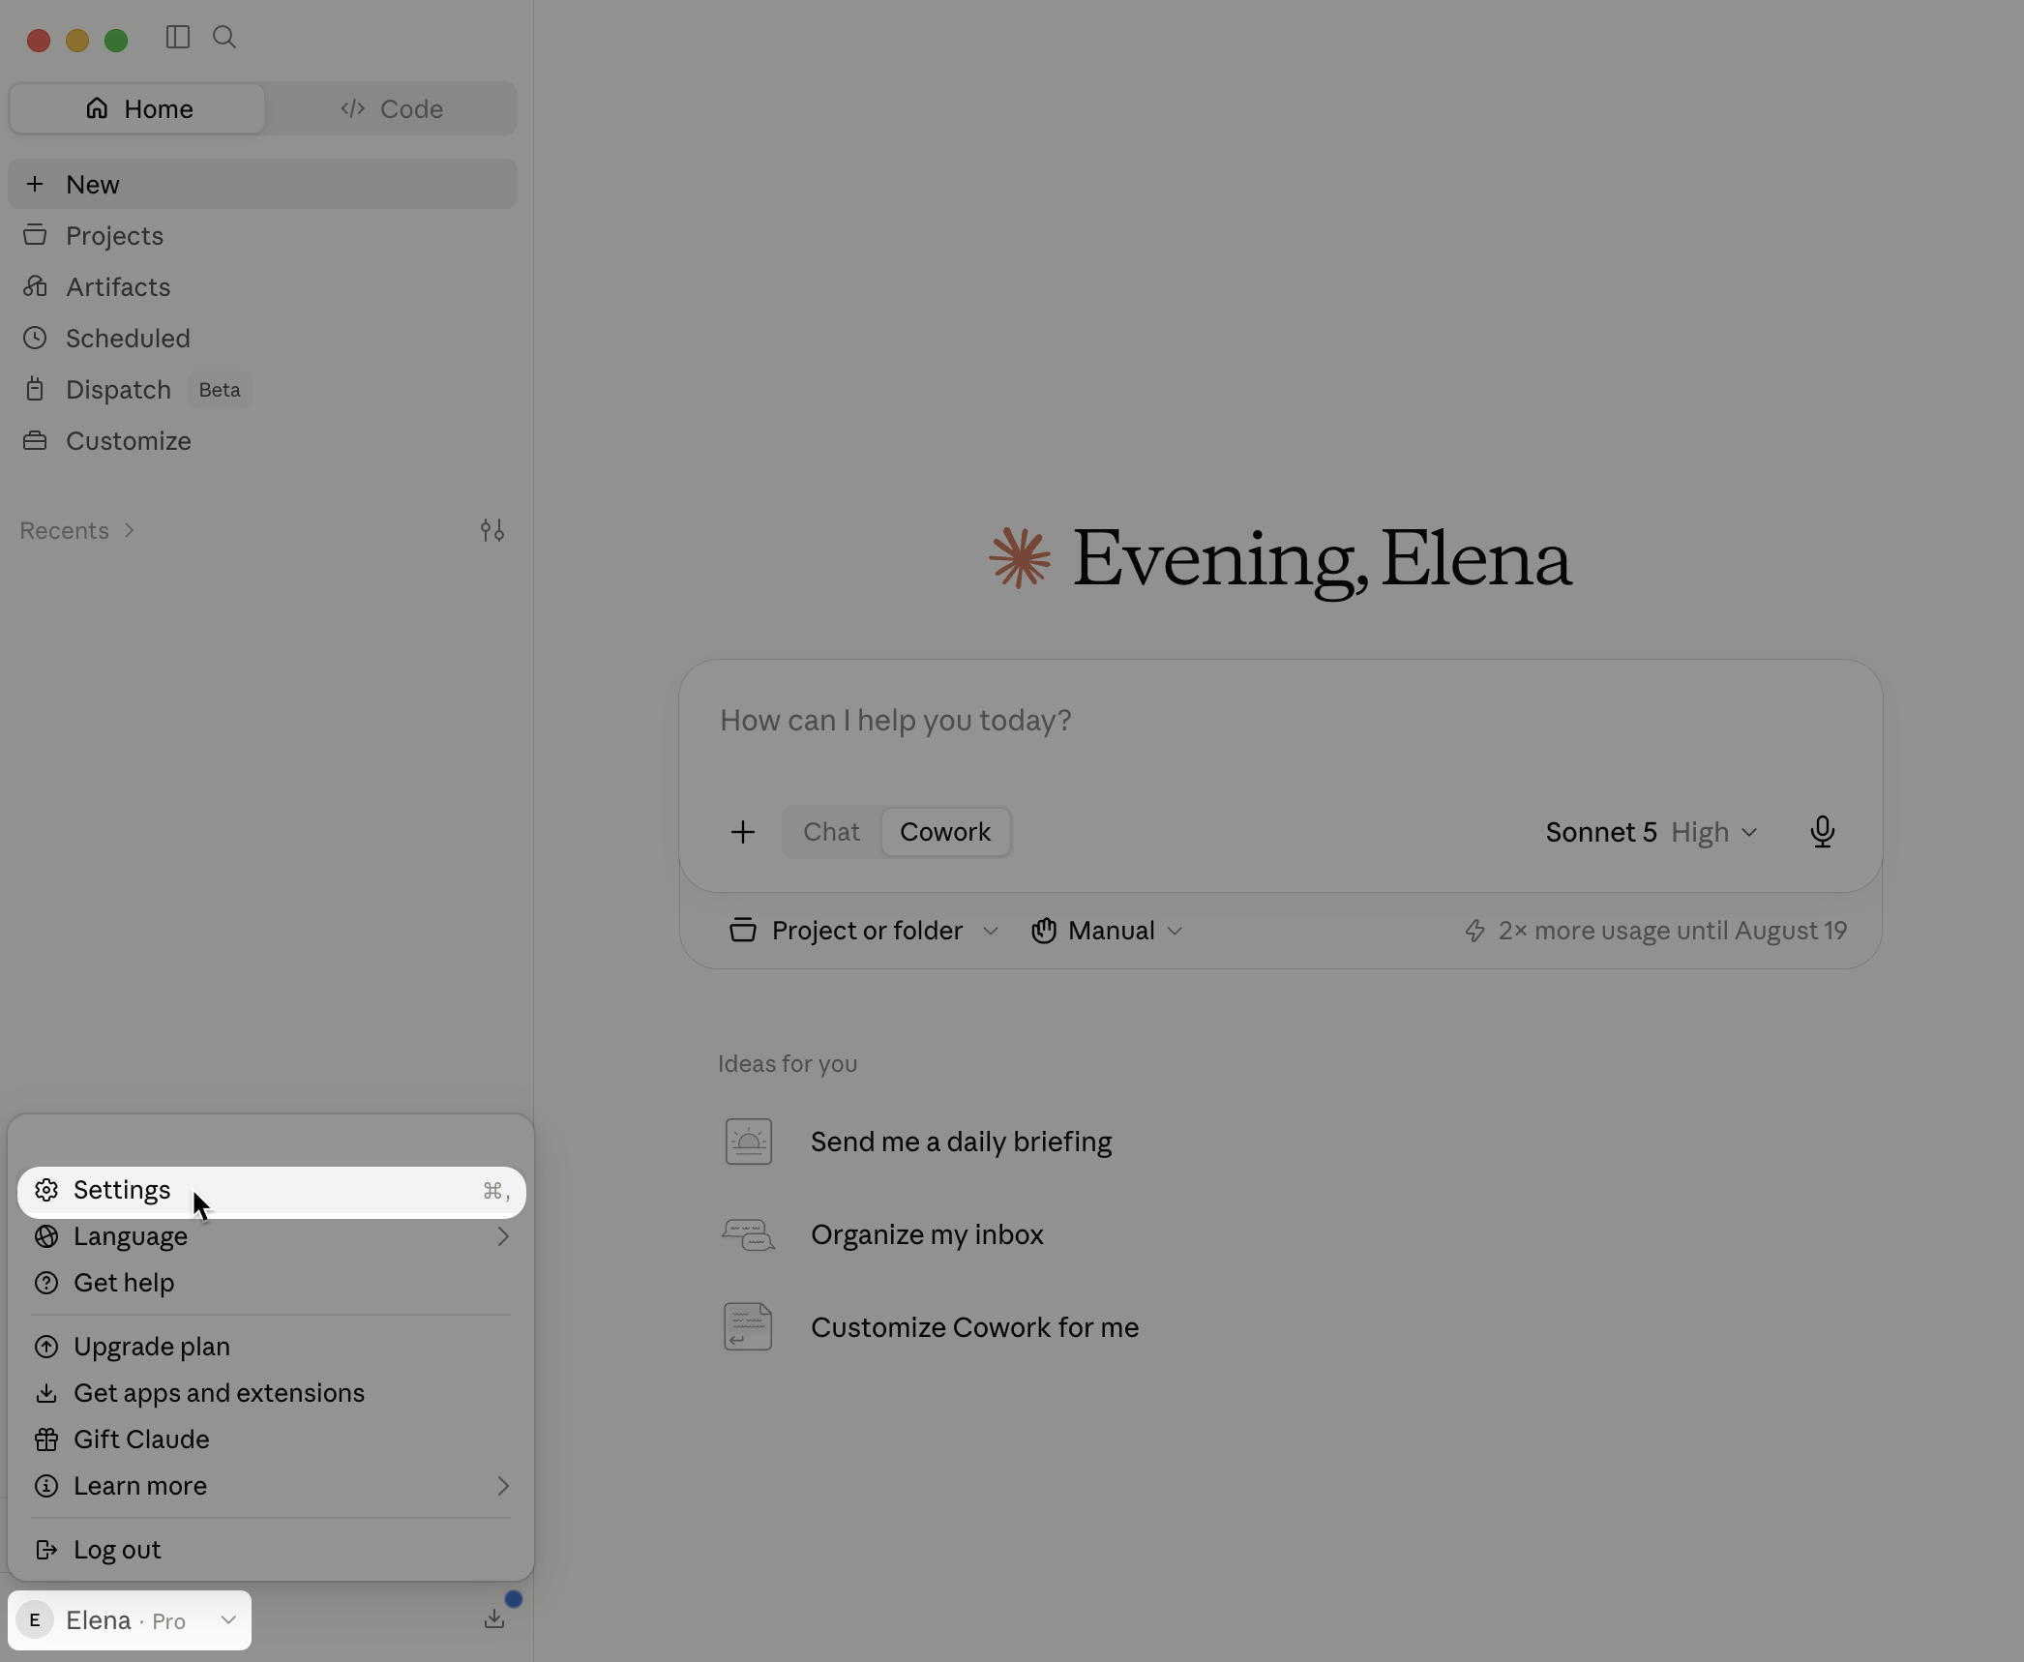Select Log out in the menu
The width and height of the screenshot is (2024, 1662).
click(x=272, y=1550)
